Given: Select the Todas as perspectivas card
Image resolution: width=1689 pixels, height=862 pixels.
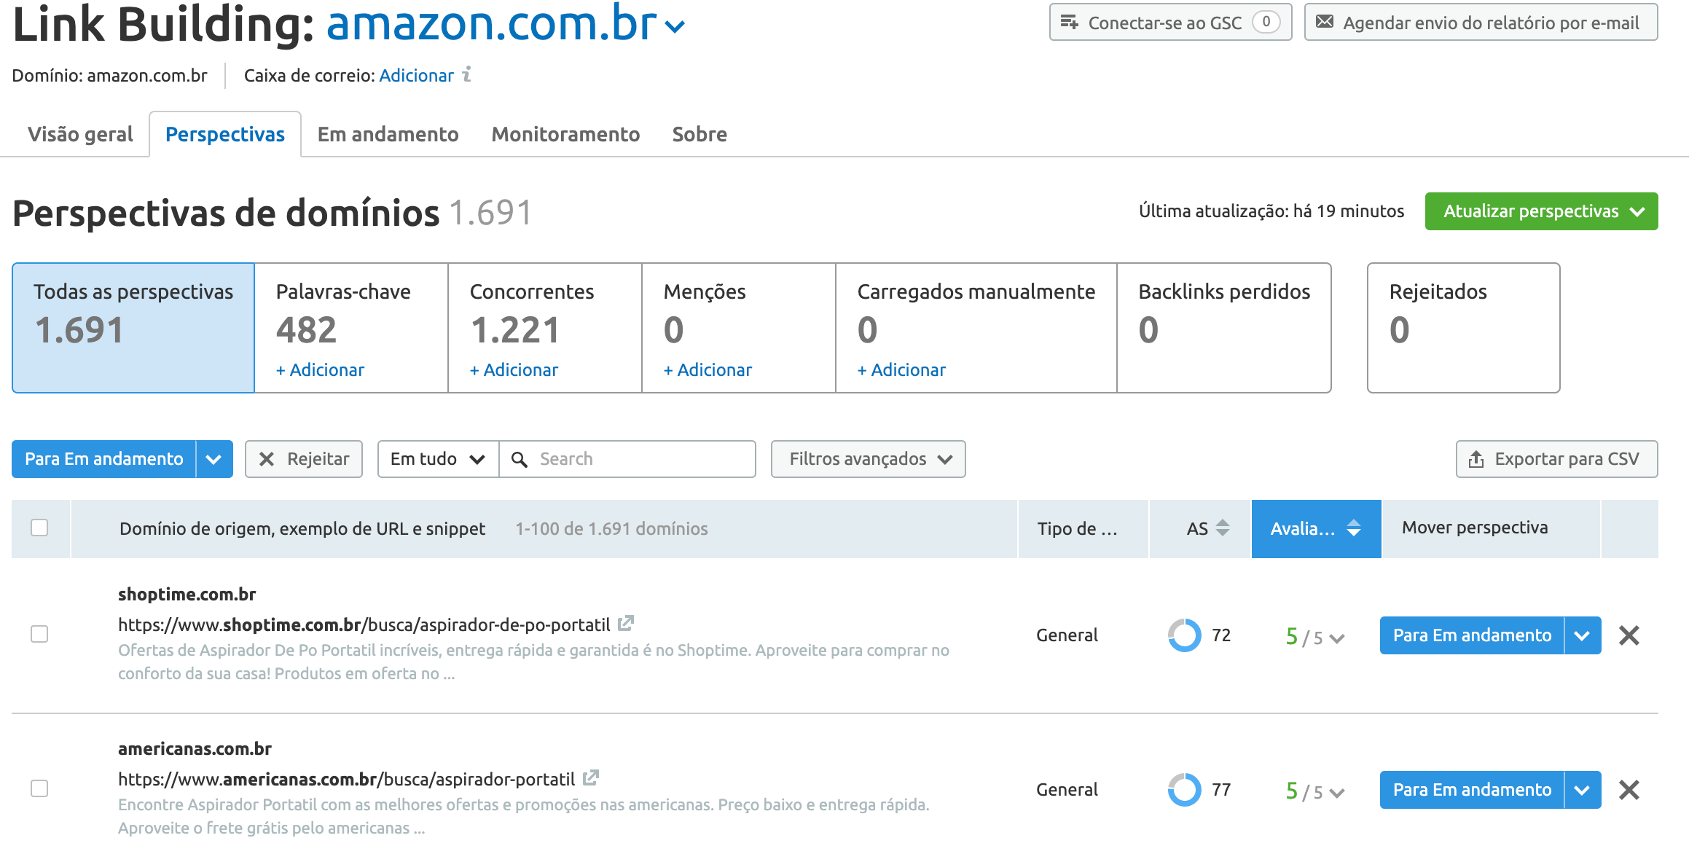Looking at the screenshot, I should click(133, 328).
